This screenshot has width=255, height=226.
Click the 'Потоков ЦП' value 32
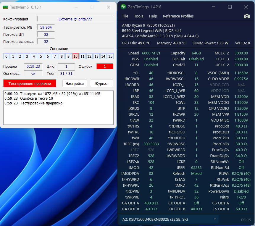pos(46,35)
